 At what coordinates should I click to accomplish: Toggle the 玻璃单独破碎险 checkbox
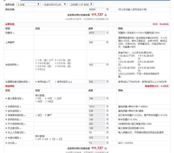(6, 115)
